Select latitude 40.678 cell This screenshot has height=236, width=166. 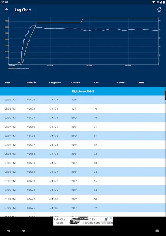point(31,190)
